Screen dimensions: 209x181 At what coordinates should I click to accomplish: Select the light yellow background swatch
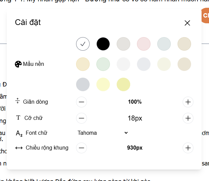[103, 84]
